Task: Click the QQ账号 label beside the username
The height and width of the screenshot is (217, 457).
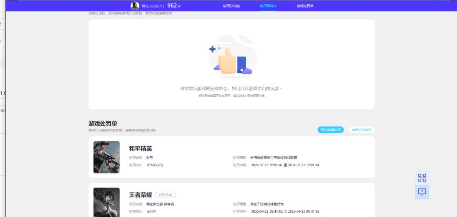Action: [x=157, y=6]
